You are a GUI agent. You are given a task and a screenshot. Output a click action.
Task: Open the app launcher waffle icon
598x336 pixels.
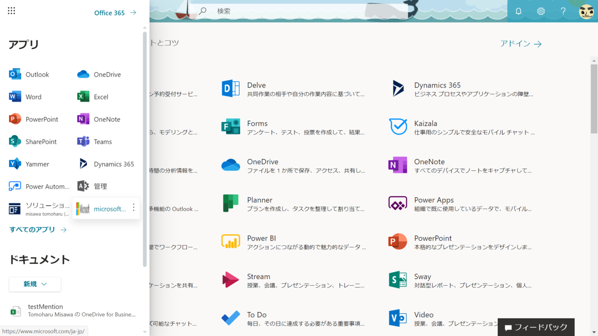11,10
